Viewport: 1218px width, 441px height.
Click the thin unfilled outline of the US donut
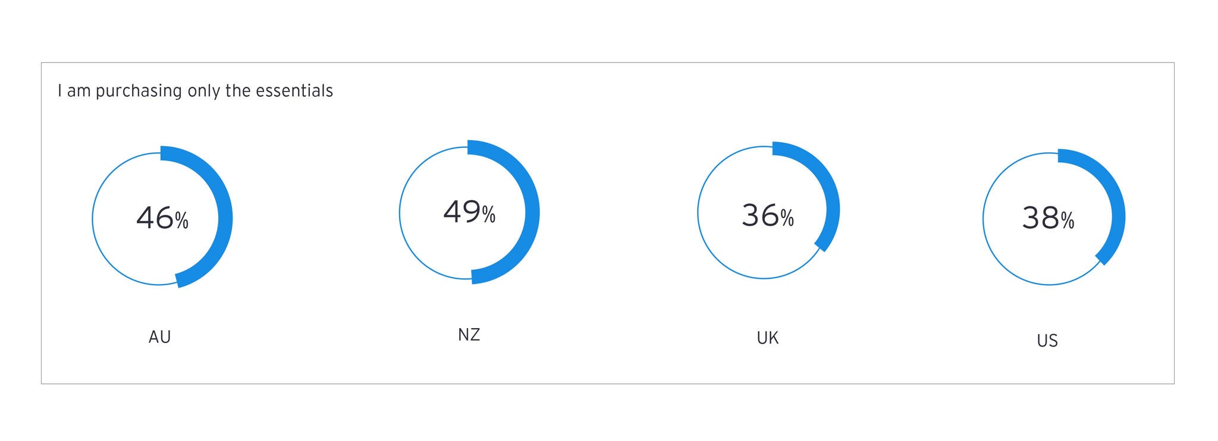(x=984, y=220)
